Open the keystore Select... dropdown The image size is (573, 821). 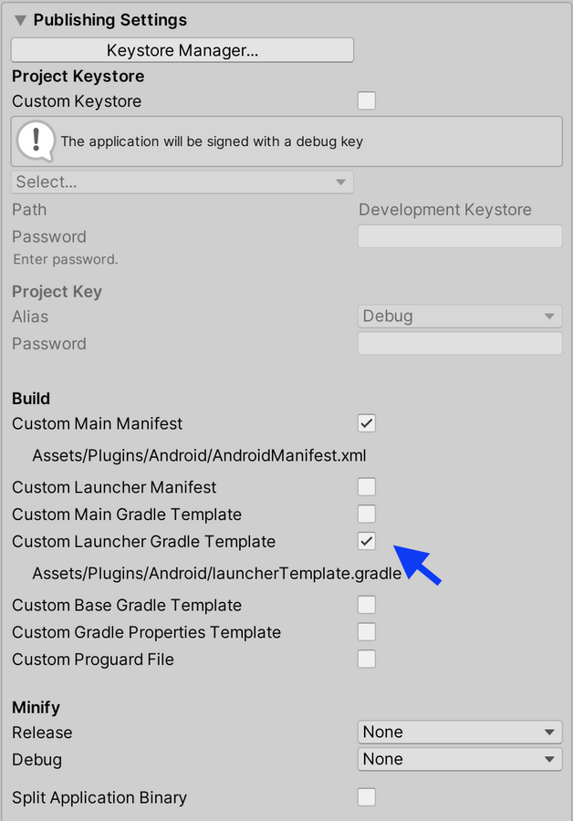click(182, 182)
